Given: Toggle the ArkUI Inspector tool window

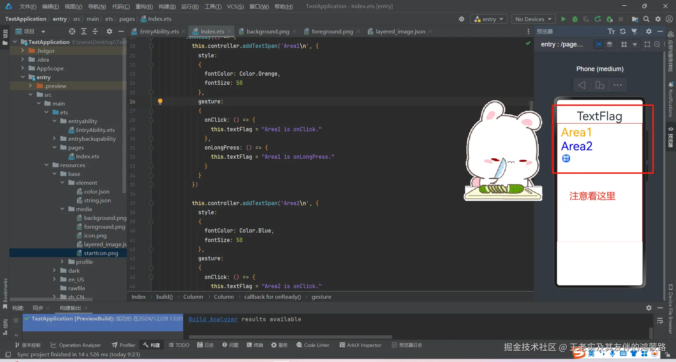Looking at the screenshot, I should pos(361,345).
